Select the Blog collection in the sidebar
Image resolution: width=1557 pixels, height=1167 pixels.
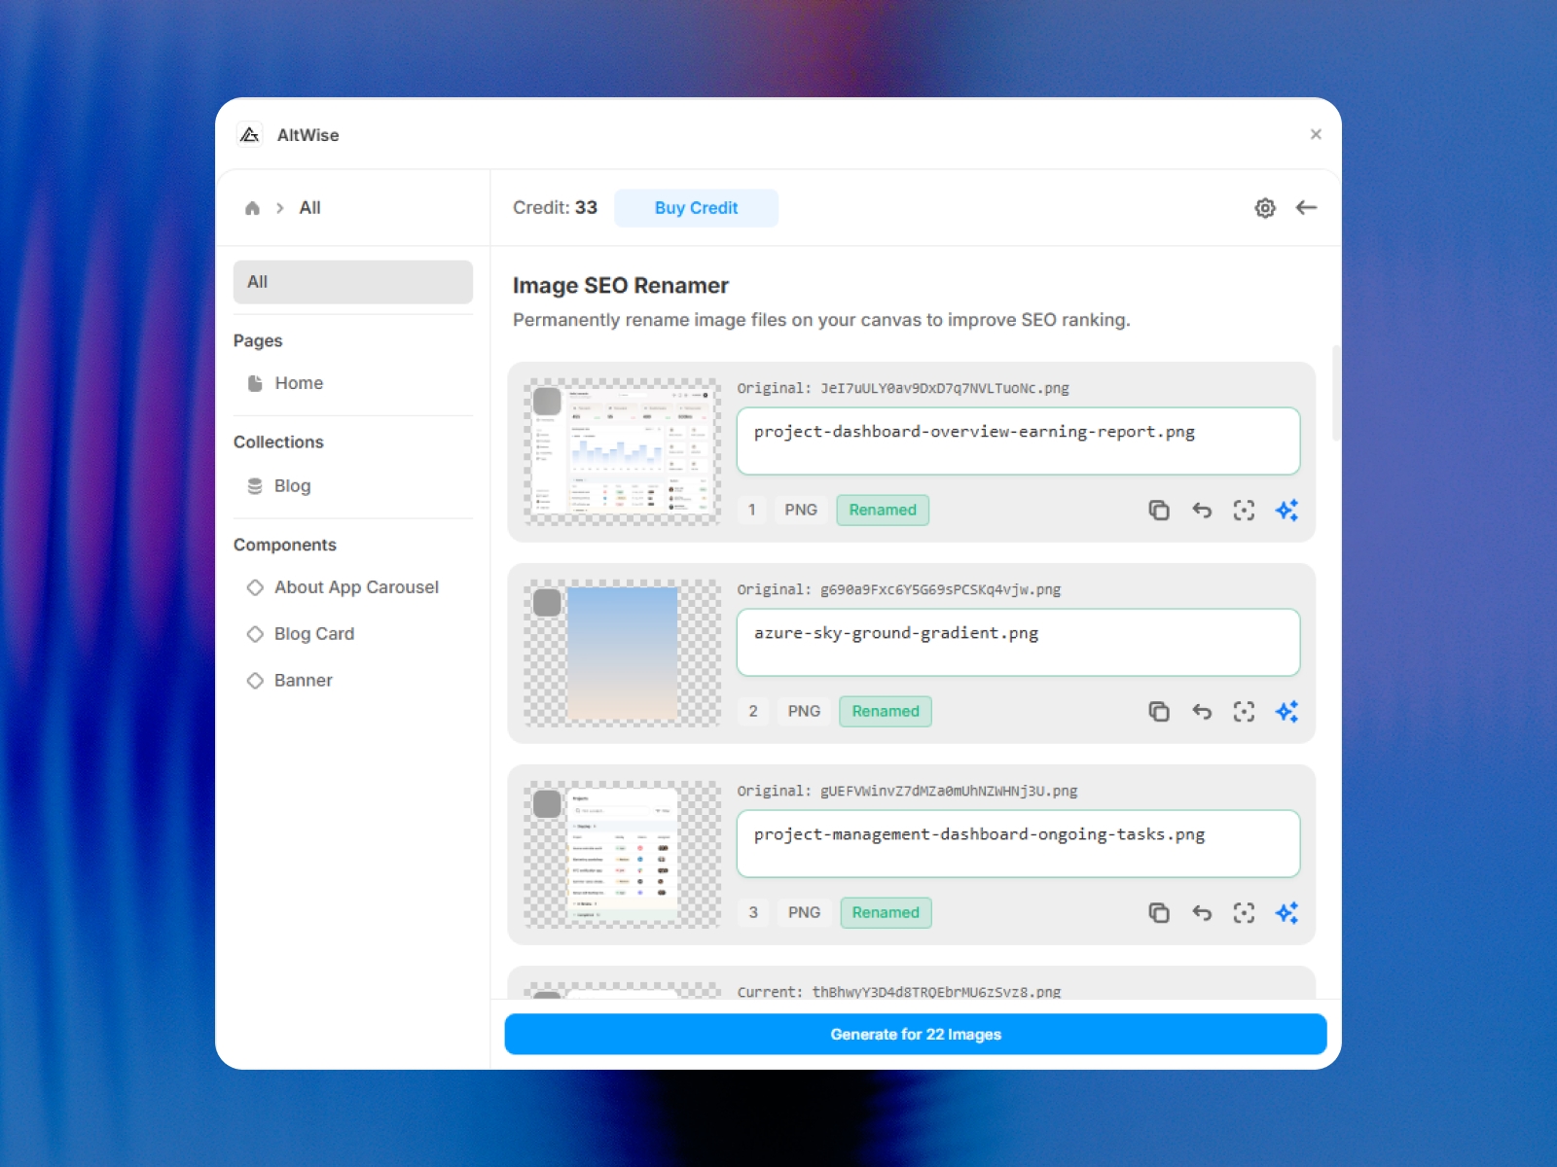[x=292, y=485]
